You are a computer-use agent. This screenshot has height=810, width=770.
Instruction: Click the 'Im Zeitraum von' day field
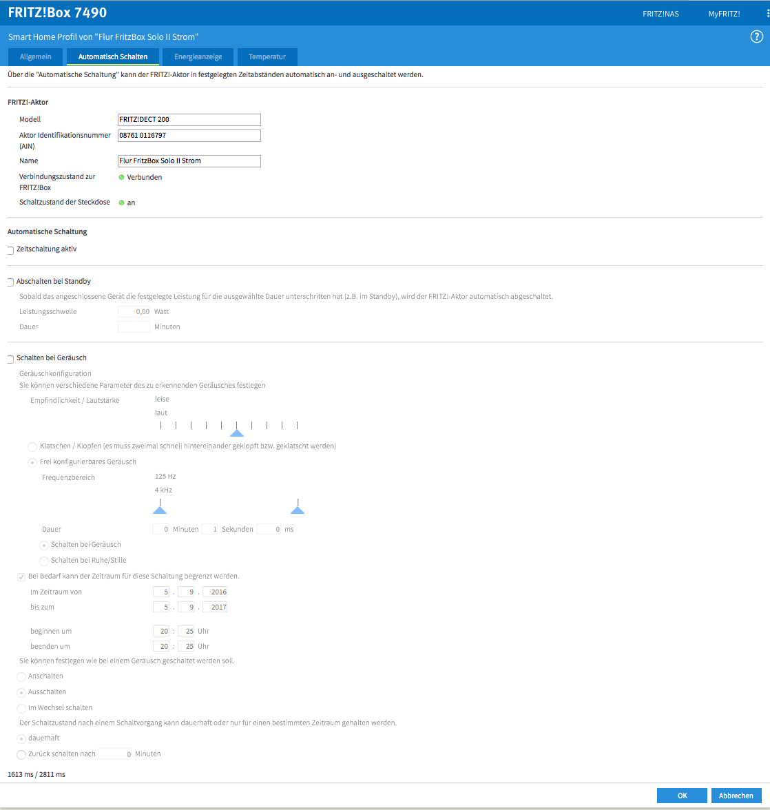pyautogui.click(x=161, y=592)
